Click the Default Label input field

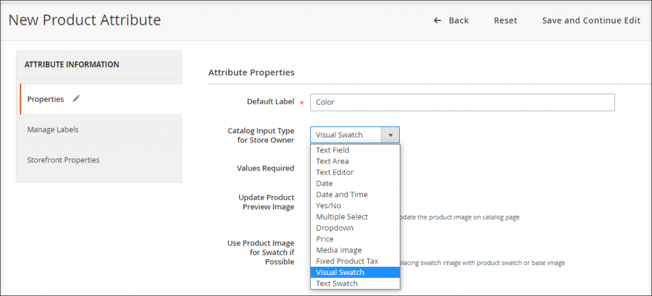(462, 102)
